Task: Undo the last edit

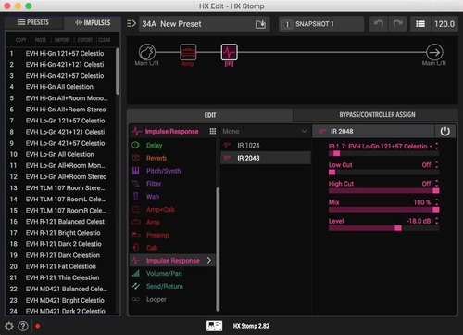Action: pyautogui.click(x=379, y=24)
